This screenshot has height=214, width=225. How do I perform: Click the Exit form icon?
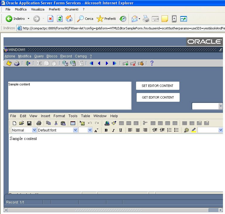coord(28,63)
